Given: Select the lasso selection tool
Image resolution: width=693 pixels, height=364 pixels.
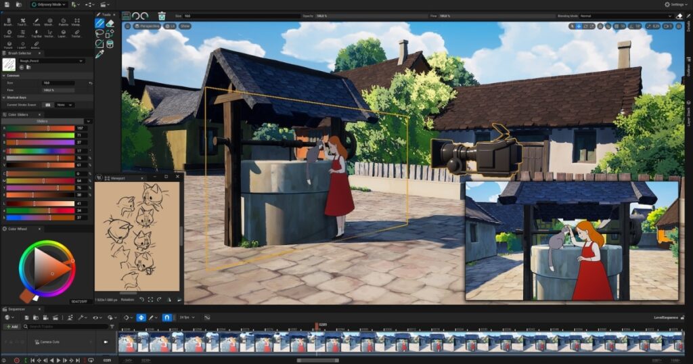Looking at the screenshot, I should [99, 33].
